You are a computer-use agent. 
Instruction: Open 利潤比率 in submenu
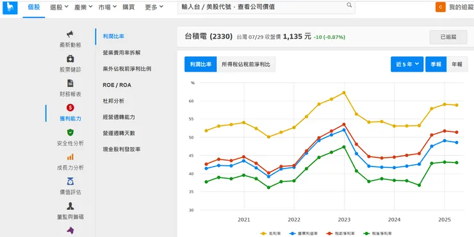tap(113, 37)
